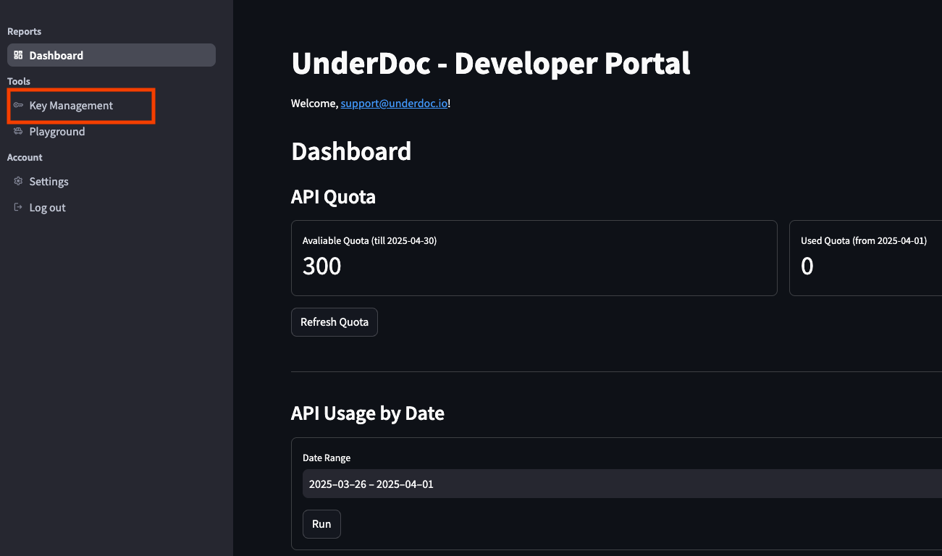The width and height of the screenshot is (942, 556).
Task: Click the 'Avaliable Quota (till 2025-04-30)' label
Action: pyautogui.click(x=369, y=240)
